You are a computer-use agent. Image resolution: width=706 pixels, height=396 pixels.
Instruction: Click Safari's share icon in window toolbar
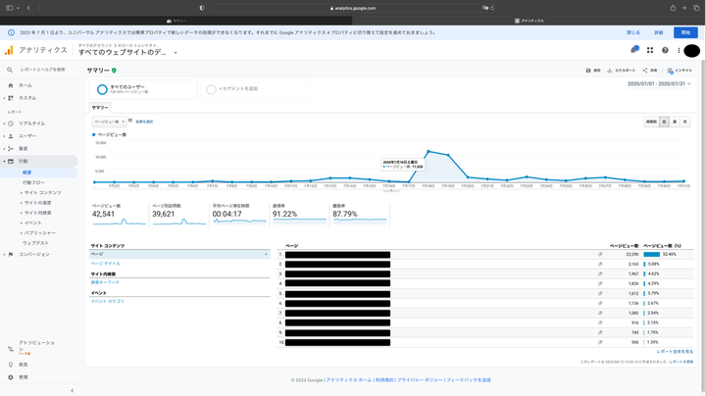click(x=673, y=8)
